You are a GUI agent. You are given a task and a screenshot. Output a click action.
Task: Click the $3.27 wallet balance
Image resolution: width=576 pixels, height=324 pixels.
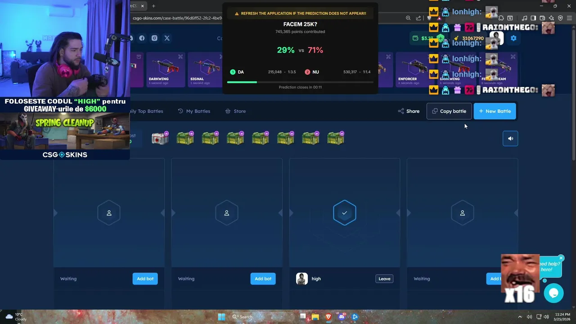423,38
